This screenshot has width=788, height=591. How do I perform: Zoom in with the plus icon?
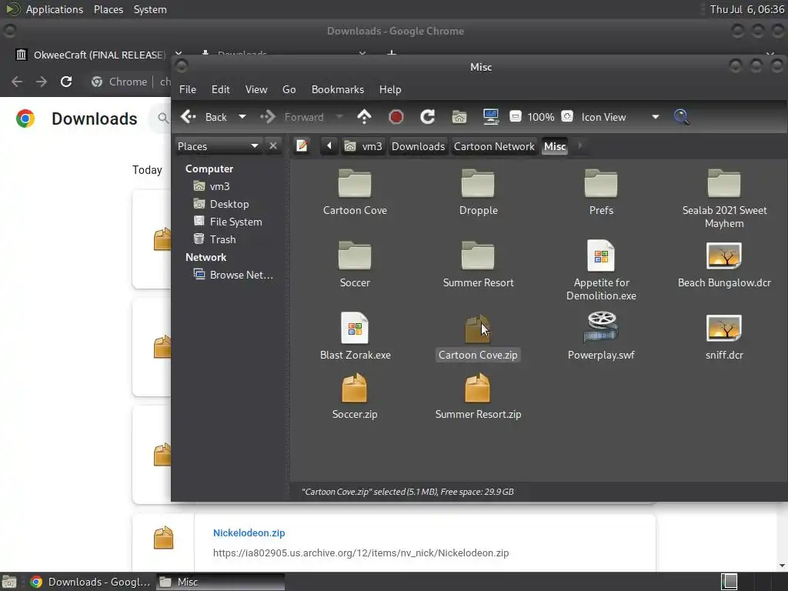tap(567, 117)
